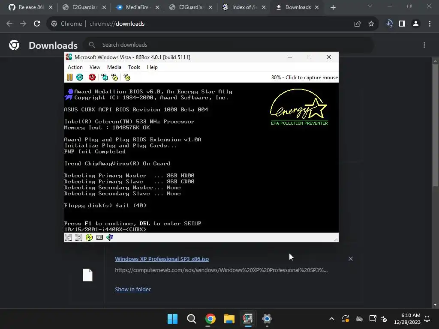Go forward in Chrome
This screenshot has width=439, height=329.
coord(23,24)
